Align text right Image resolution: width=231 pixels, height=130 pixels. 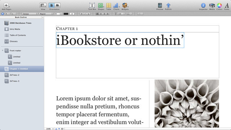[104, 14]
